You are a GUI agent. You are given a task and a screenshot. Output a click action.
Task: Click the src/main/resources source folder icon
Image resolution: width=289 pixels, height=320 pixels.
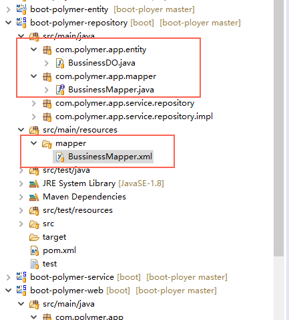coord(34,130)
